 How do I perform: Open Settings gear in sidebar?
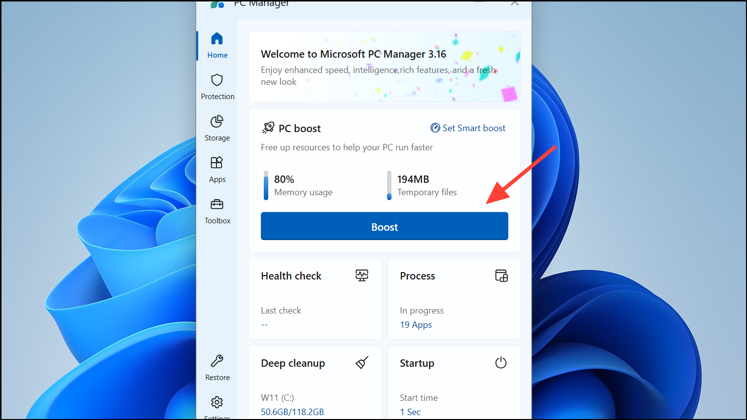217,407
